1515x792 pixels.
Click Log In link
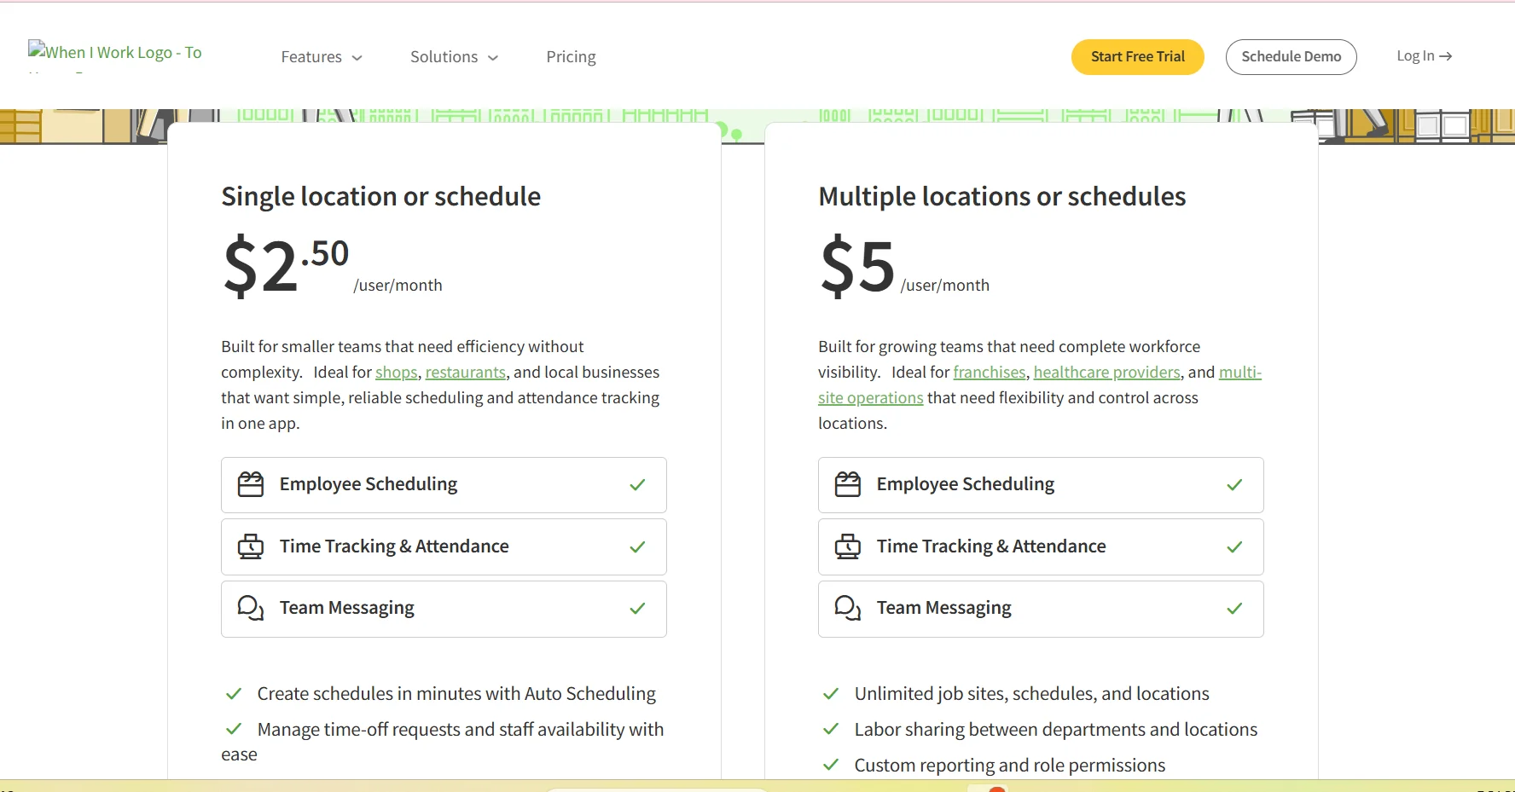click(1424, 56)
